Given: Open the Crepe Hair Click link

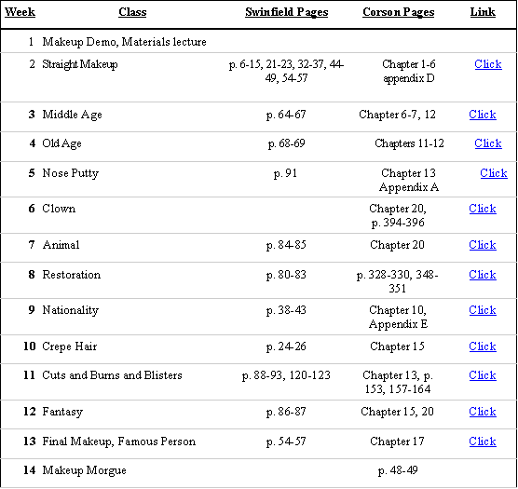Looking at the screenshot, I should 483,346.
